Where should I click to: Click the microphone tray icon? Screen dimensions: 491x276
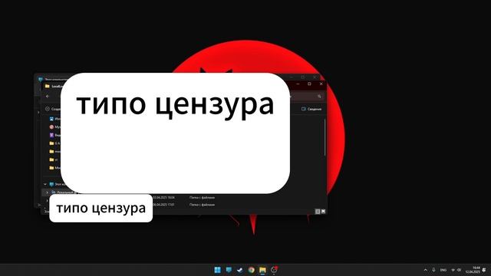433,270
